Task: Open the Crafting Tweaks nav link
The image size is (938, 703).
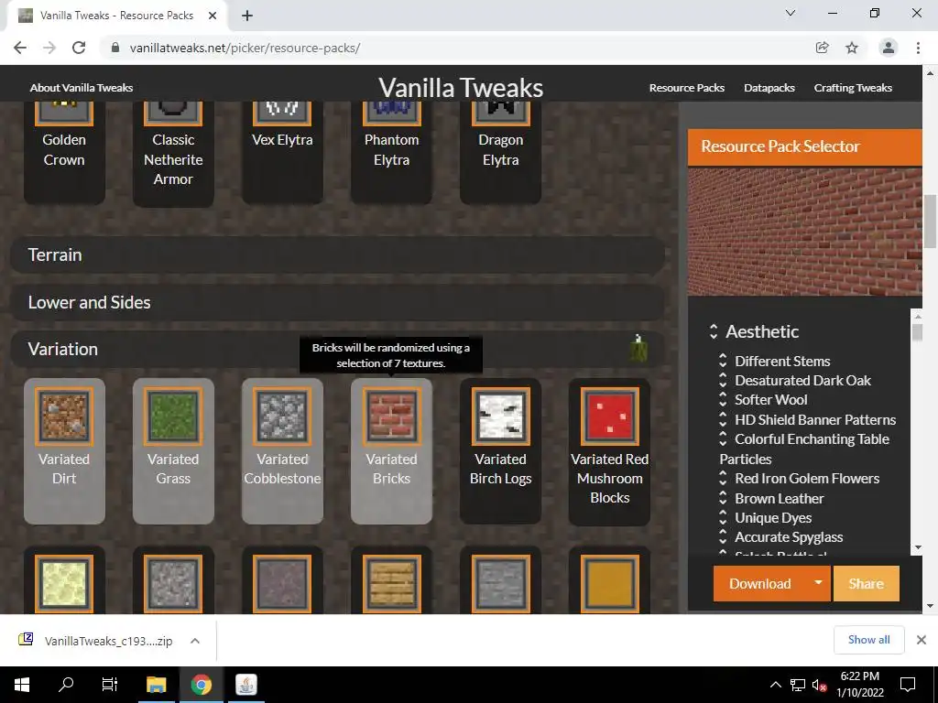Action: click(x=853, y=88)
